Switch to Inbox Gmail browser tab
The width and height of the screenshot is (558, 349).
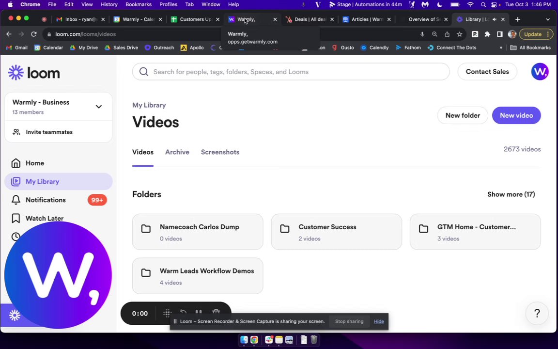pos(81,19)
